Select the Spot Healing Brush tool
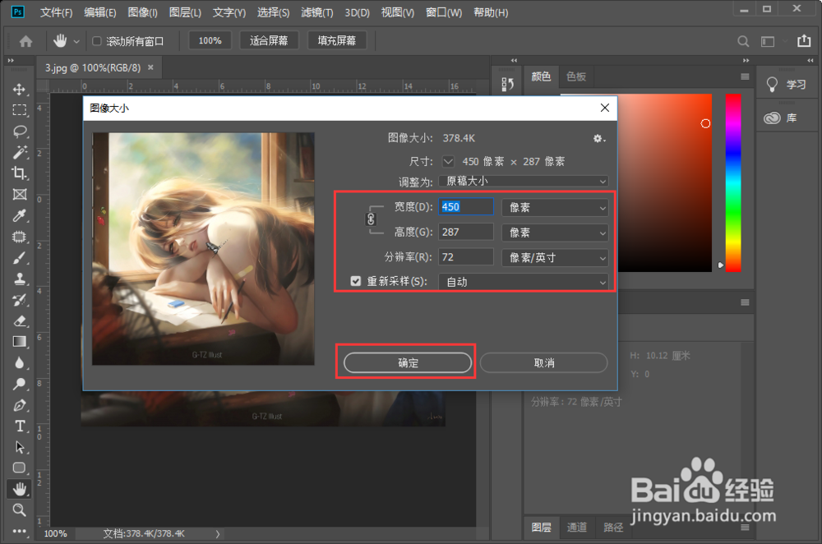The height and width of the screenshot is (544, 822). [20, 237]
